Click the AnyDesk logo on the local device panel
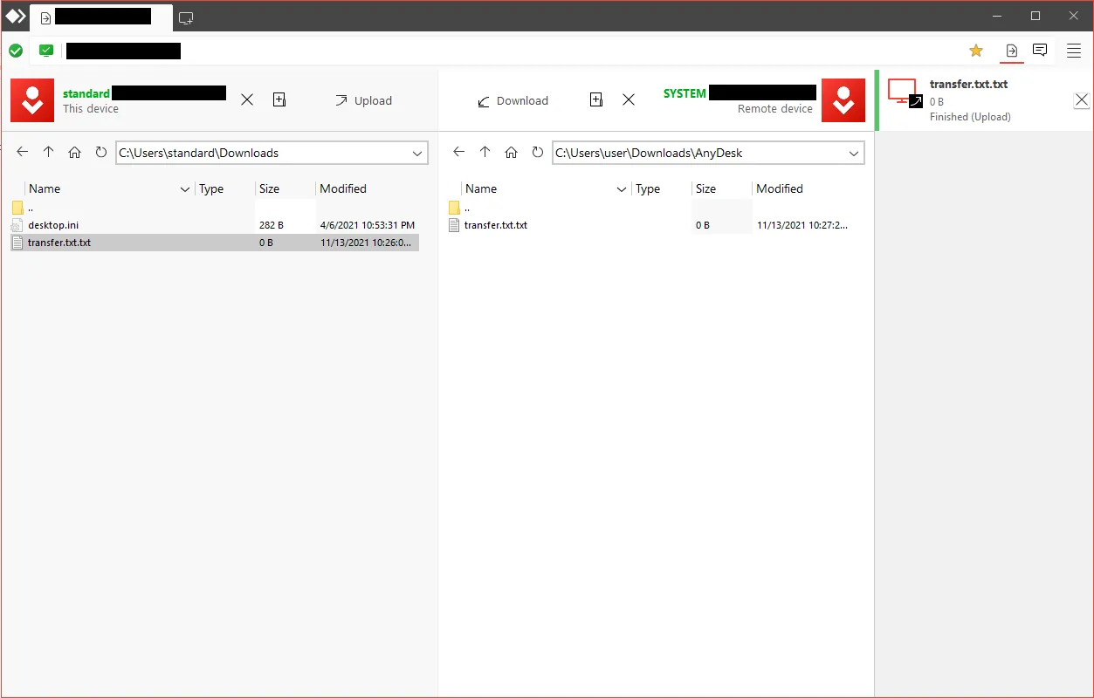The height and width of the screenshot is (698, 1094). coord(31,99)
